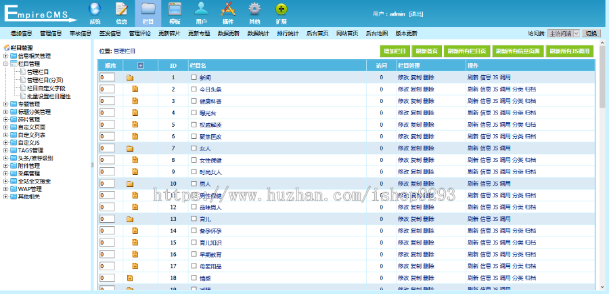
Task: Tick the 今日头条 checkbox
Action: pos(194,89)
